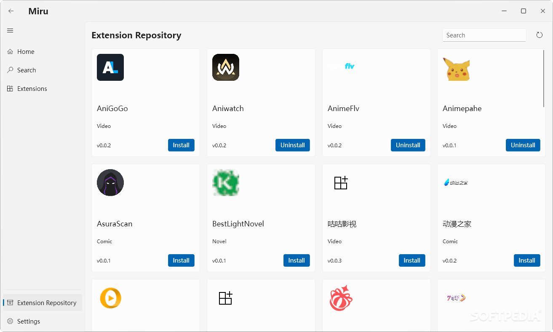
Task: Click the AnimeFlv logo icon
Action: coord(341,66)
